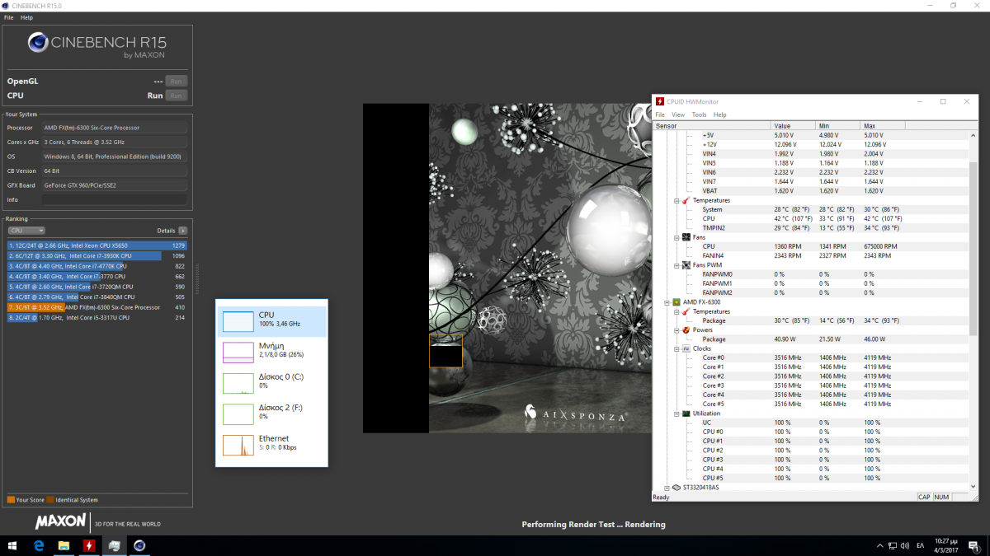Open the CPU ranking type dropdown
The image size is (990, 556).
pos(26,231)
